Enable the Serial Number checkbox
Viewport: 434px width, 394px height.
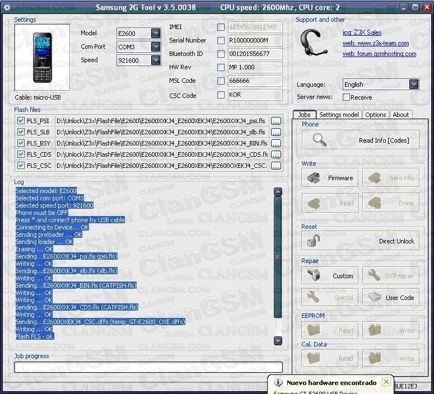[221, 40]
